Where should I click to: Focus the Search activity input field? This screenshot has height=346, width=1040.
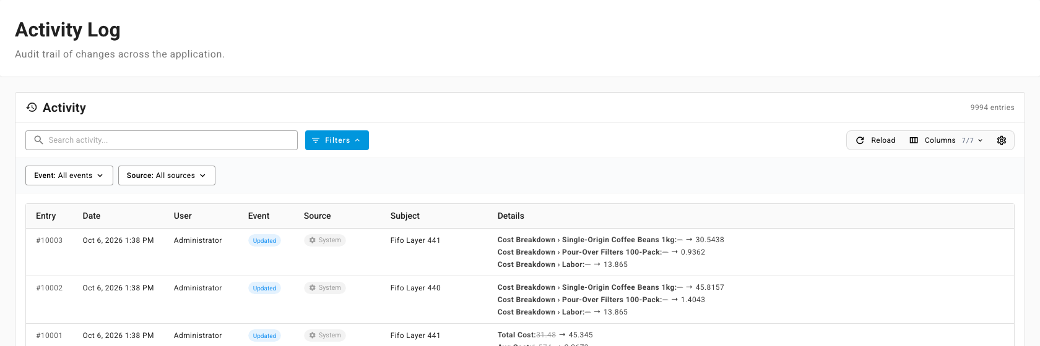[x=162, y=140]
